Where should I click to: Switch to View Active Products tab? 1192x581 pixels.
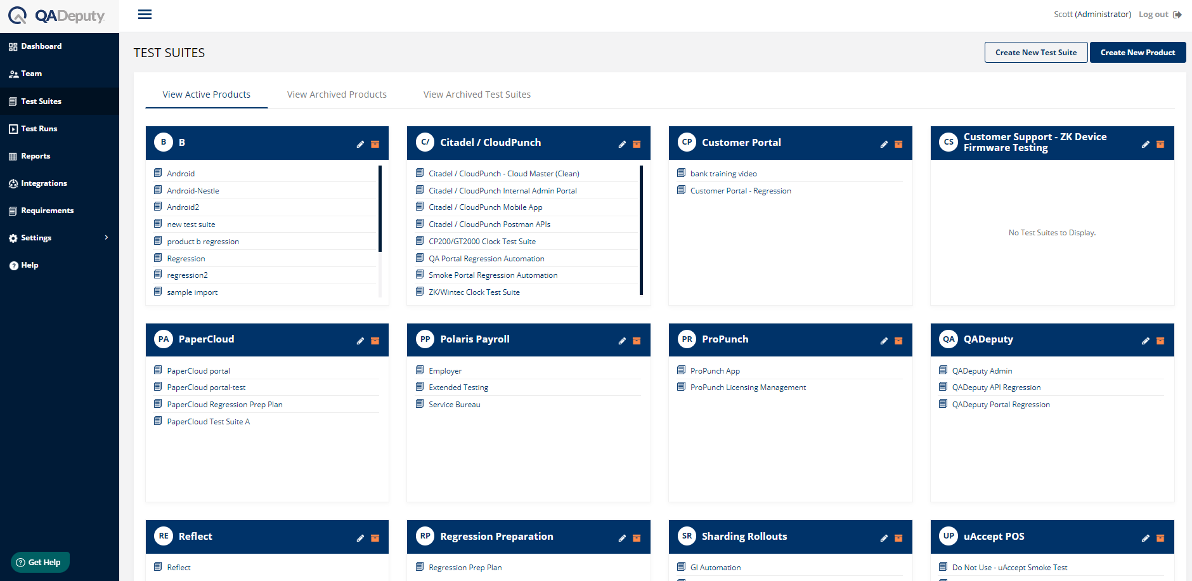tap(207, 95)
